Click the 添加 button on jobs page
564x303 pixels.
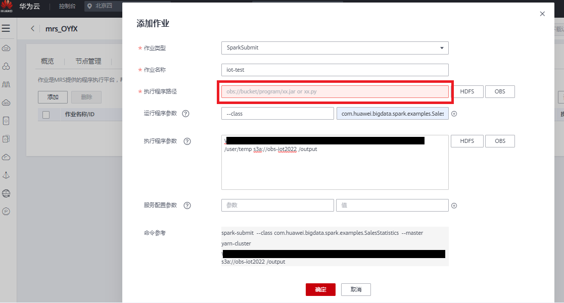pyautogui.click(x=53, y=97)
